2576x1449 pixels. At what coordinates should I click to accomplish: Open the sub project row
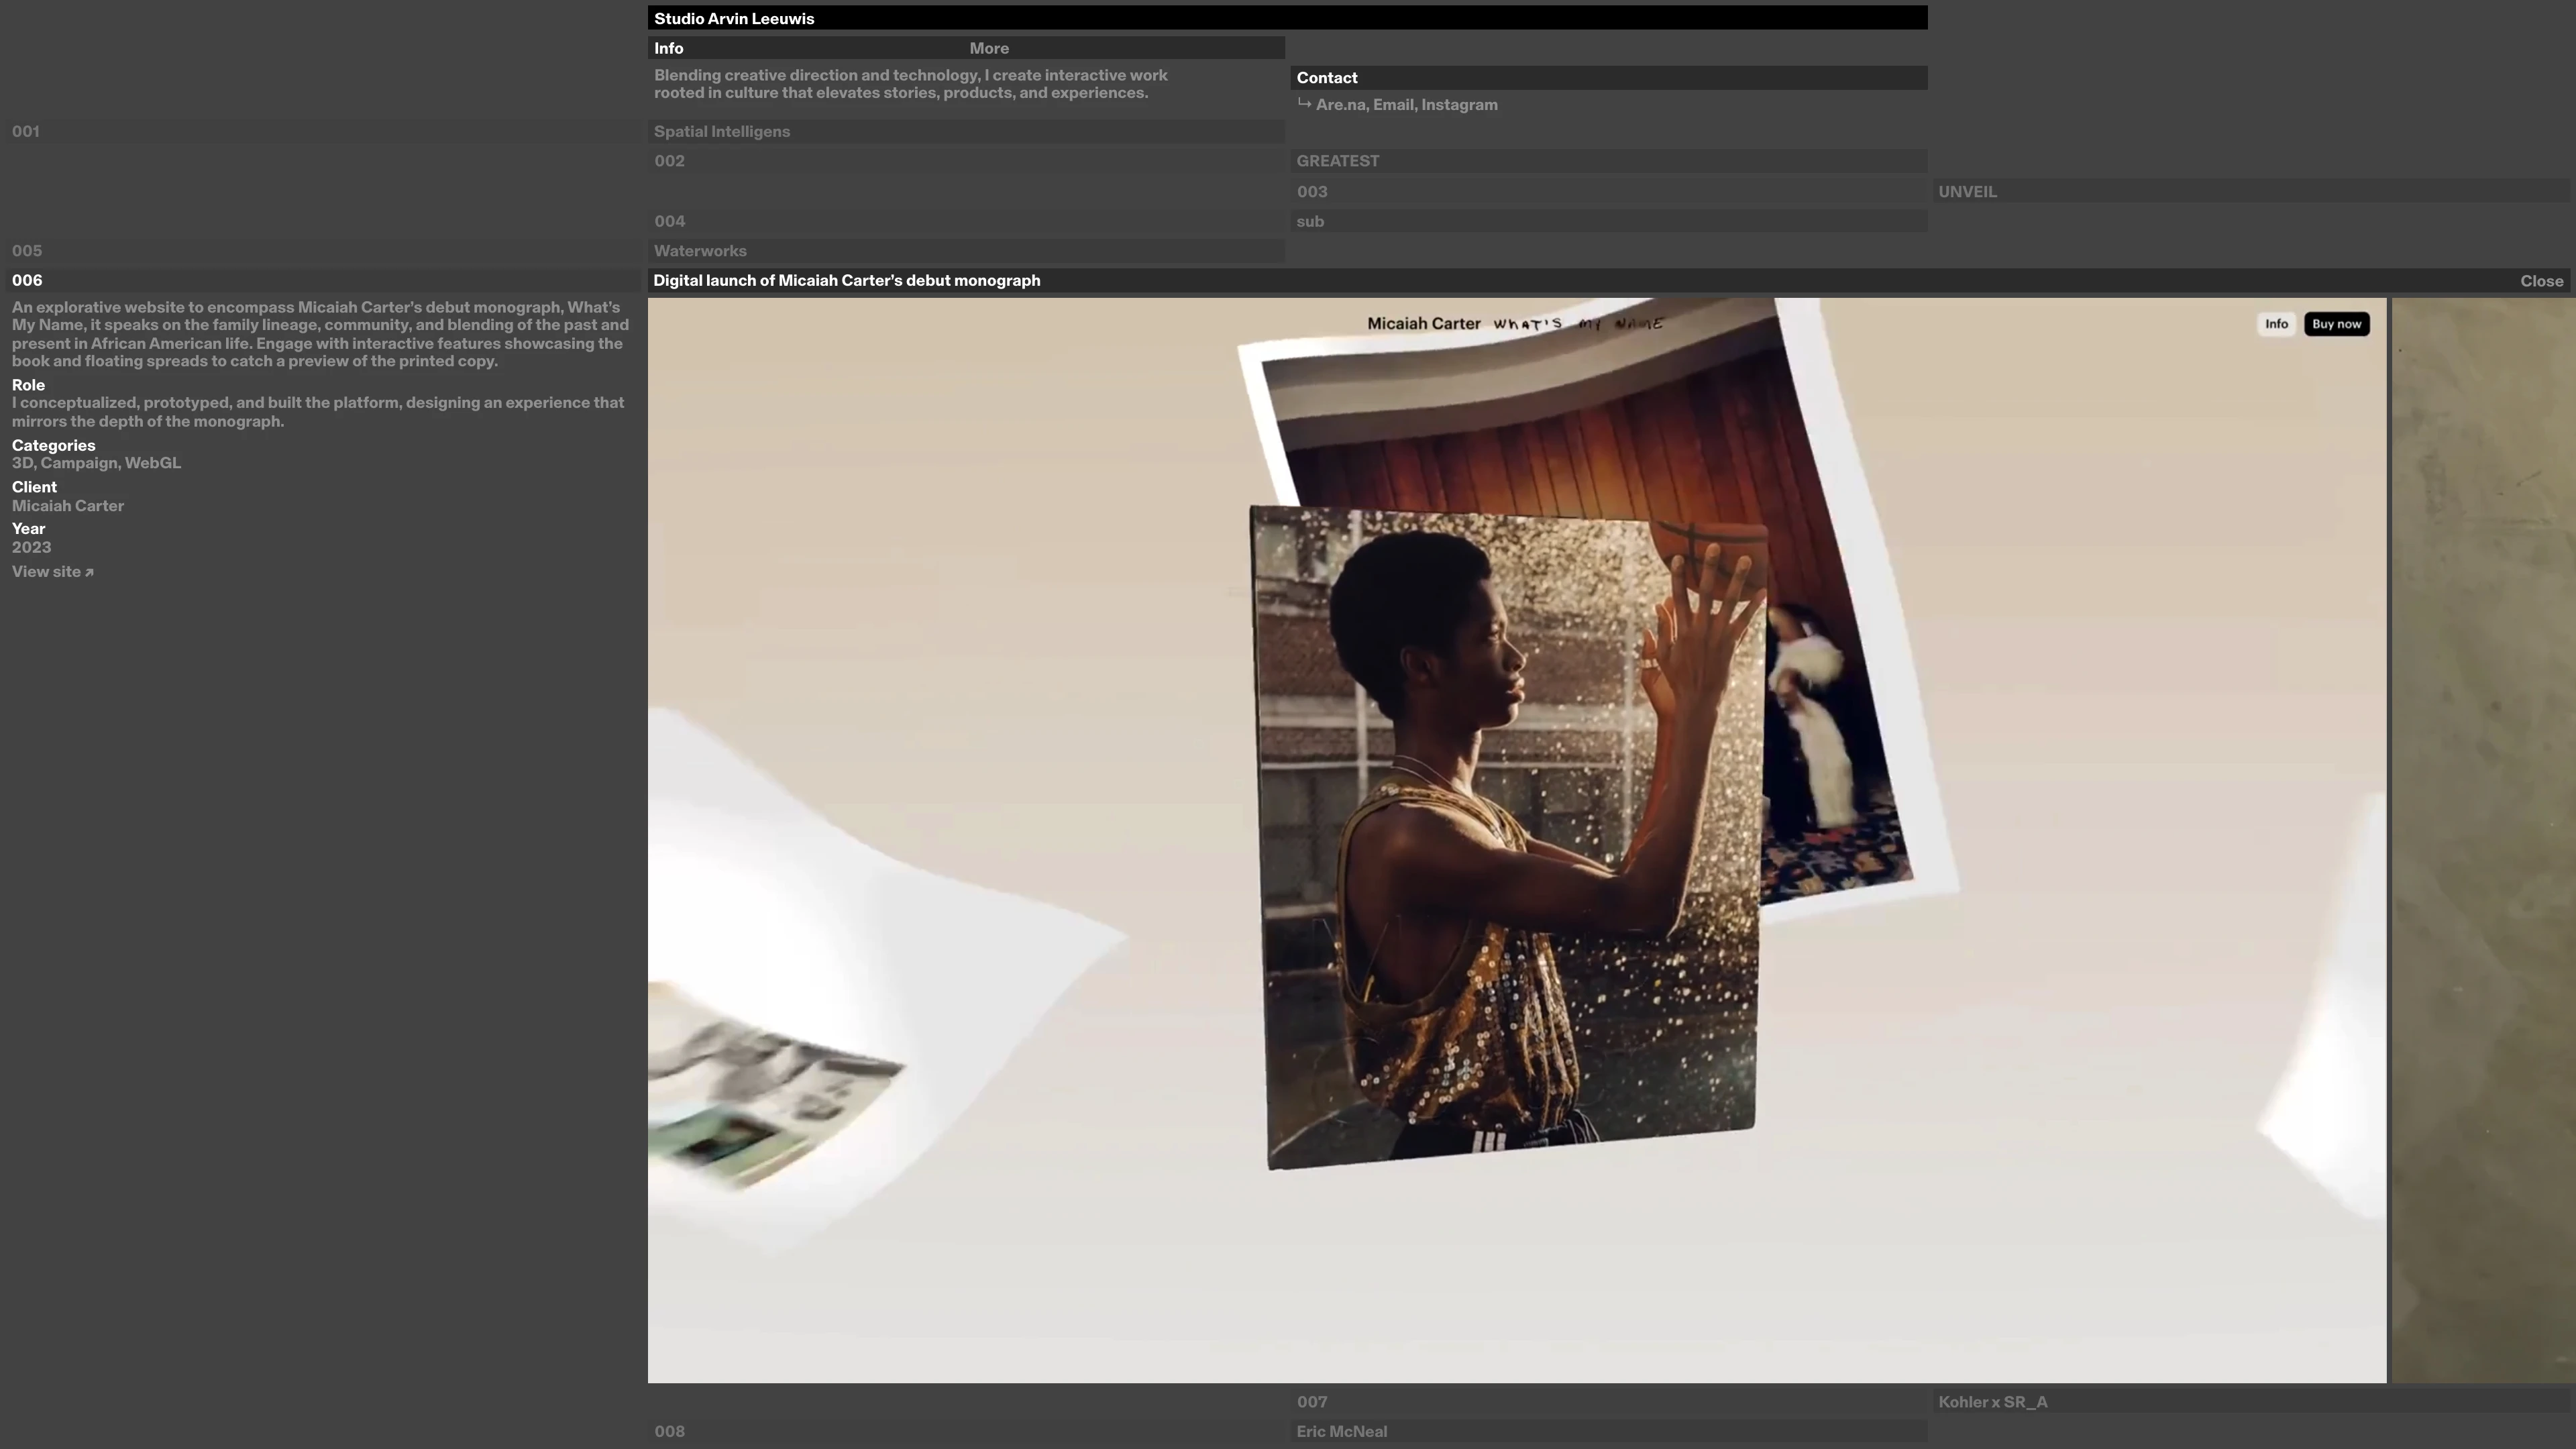pos(1310,222)
